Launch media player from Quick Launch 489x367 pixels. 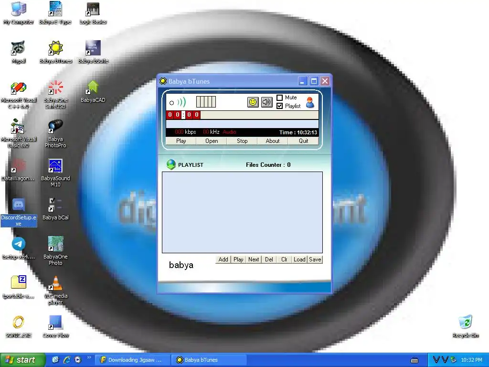[x=78, y=360]
